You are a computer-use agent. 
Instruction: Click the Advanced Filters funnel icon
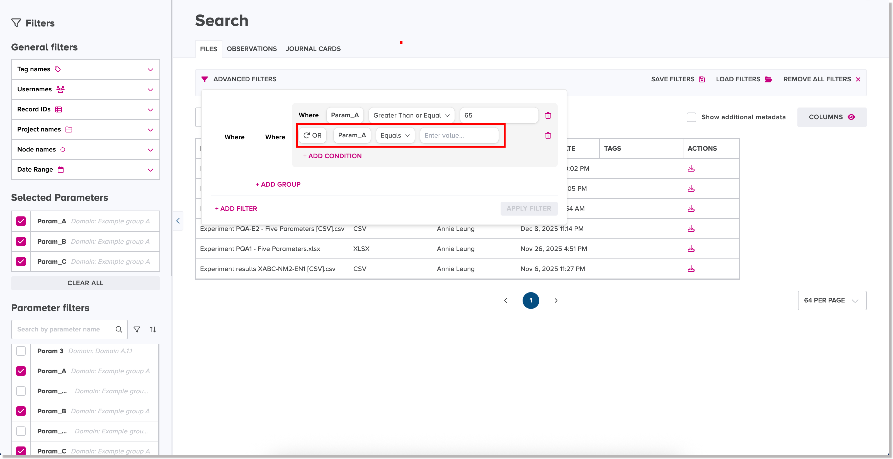coord(205,79)
